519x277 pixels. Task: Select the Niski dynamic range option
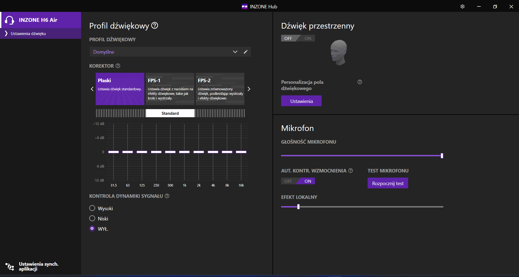[92, 218]
